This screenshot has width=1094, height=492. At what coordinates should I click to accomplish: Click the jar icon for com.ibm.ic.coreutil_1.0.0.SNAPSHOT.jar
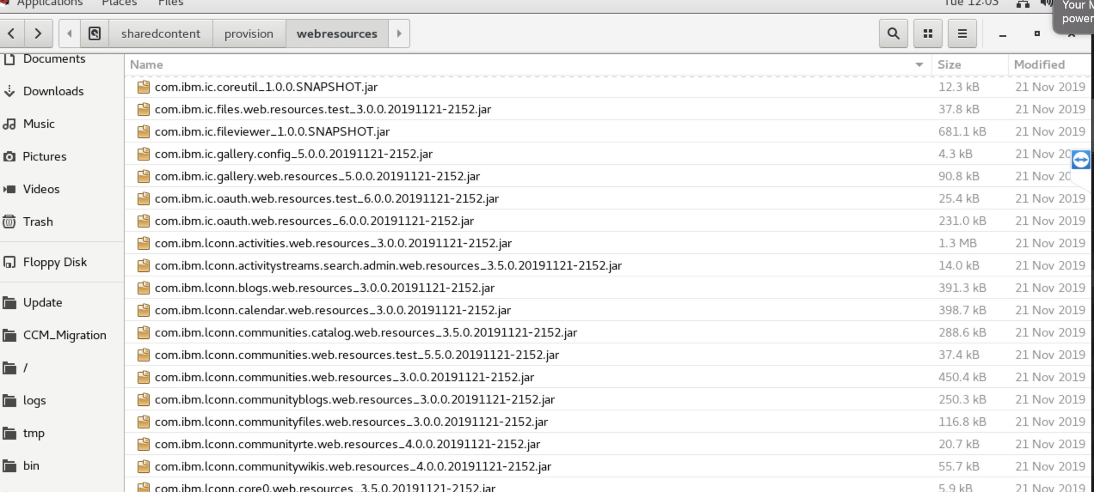(x=143, y=87)
